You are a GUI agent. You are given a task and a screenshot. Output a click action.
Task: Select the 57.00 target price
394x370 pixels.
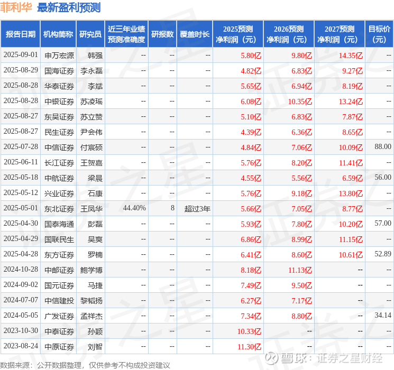383,223
